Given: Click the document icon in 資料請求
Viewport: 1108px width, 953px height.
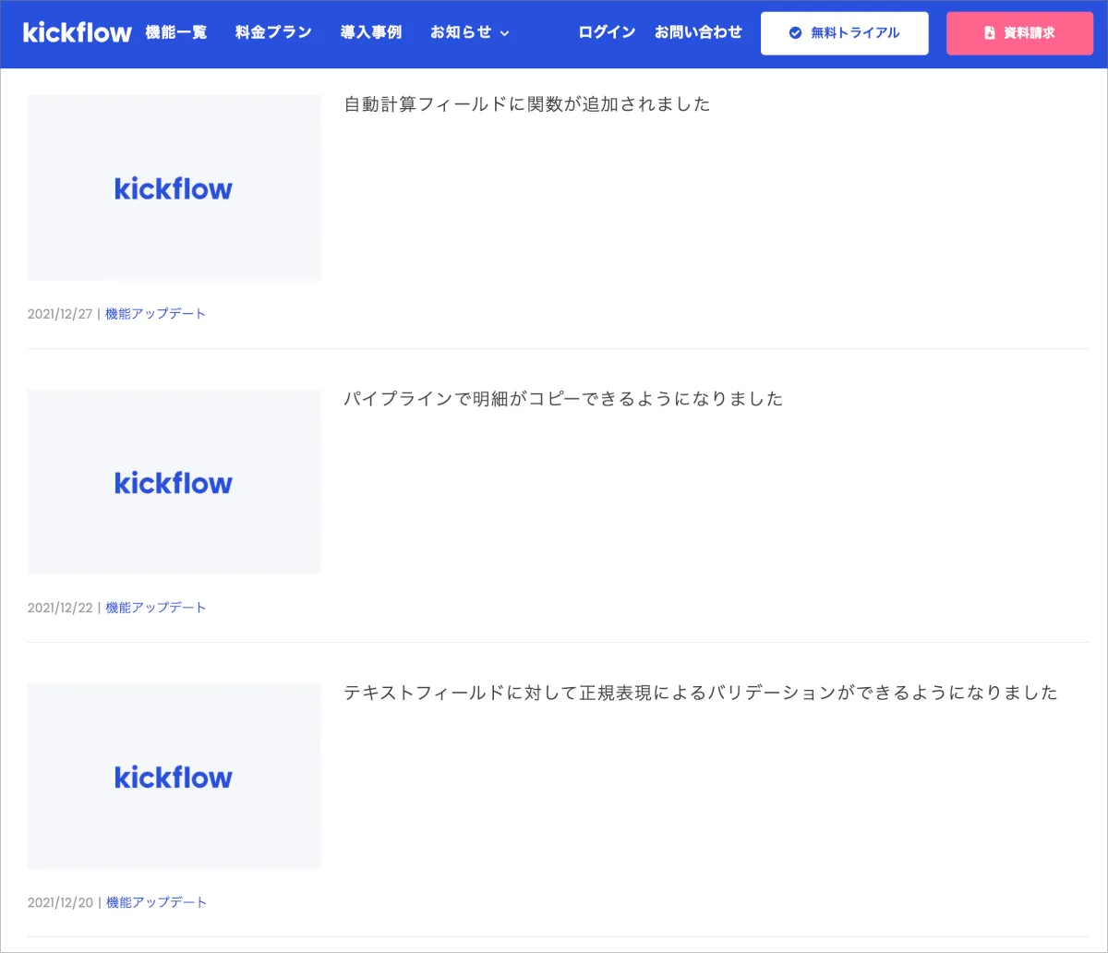Looking at the screenshot, I should tap(990, 33).
